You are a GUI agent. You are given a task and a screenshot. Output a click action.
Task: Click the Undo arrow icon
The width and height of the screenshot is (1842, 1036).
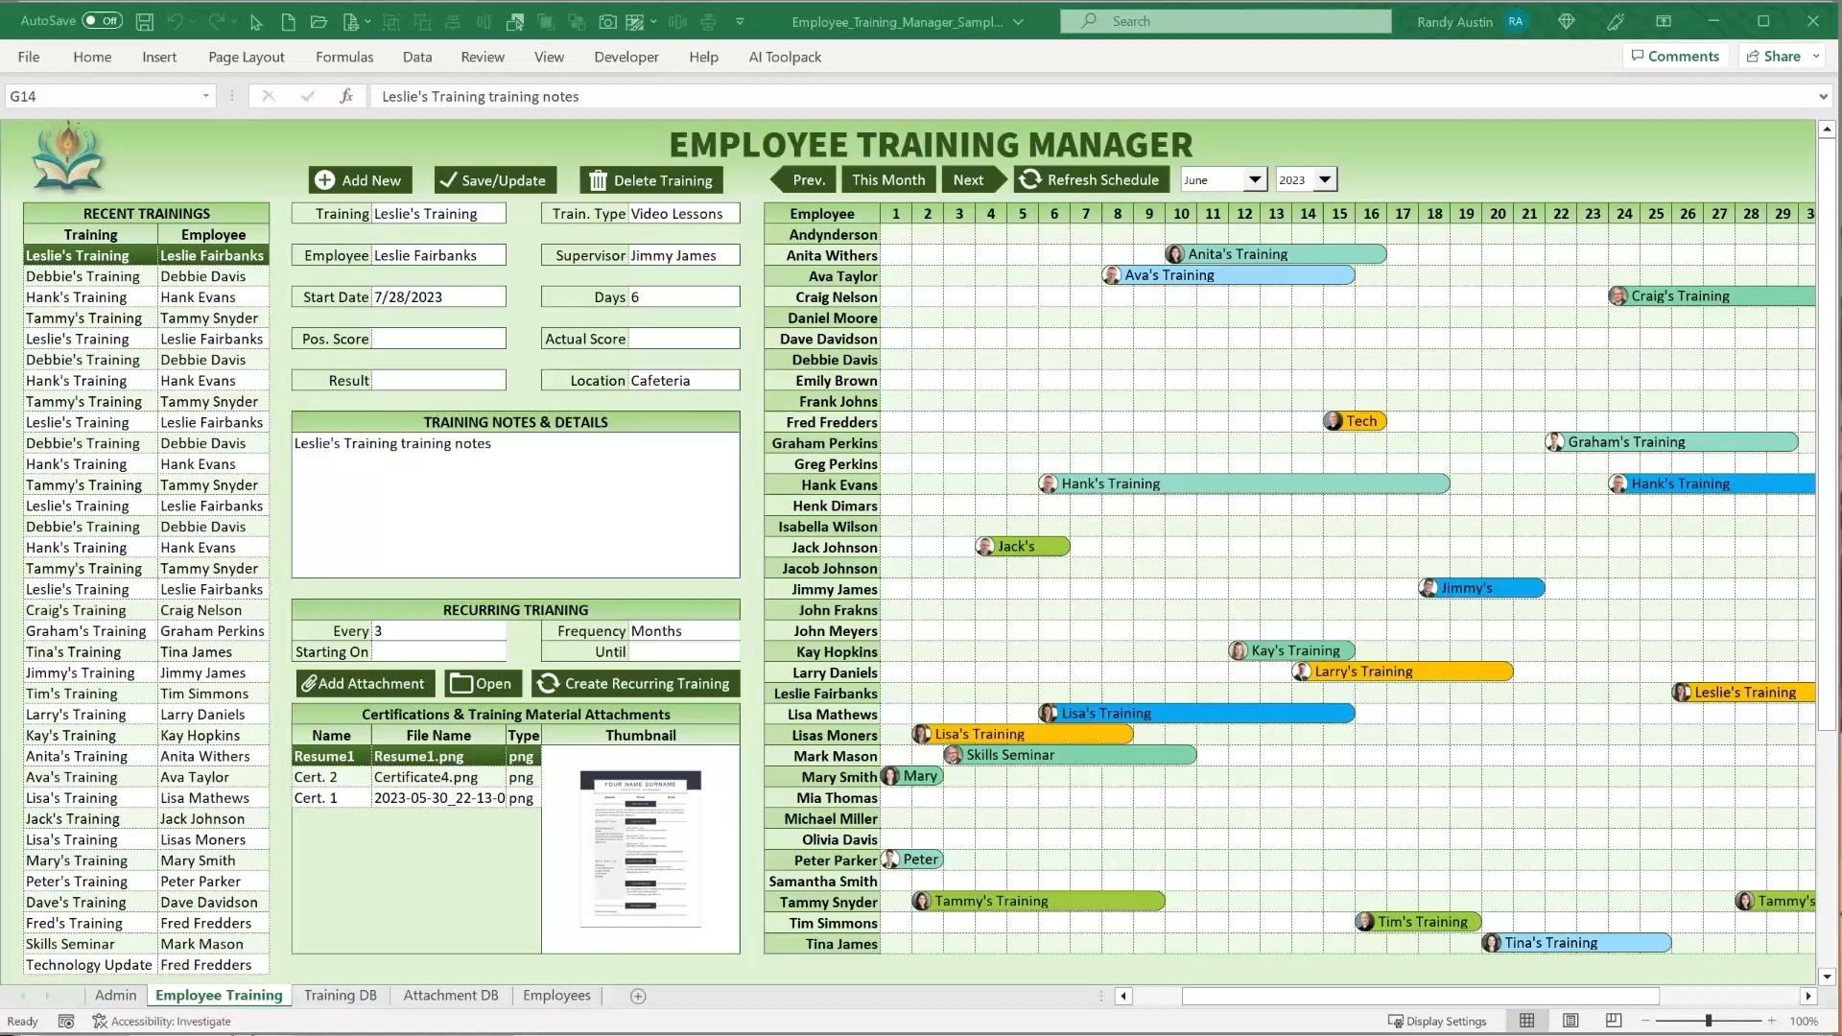tap(175, 21)
